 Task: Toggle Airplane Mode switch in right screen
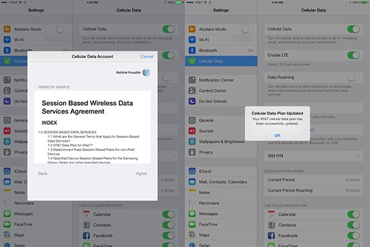pos(247,29)
